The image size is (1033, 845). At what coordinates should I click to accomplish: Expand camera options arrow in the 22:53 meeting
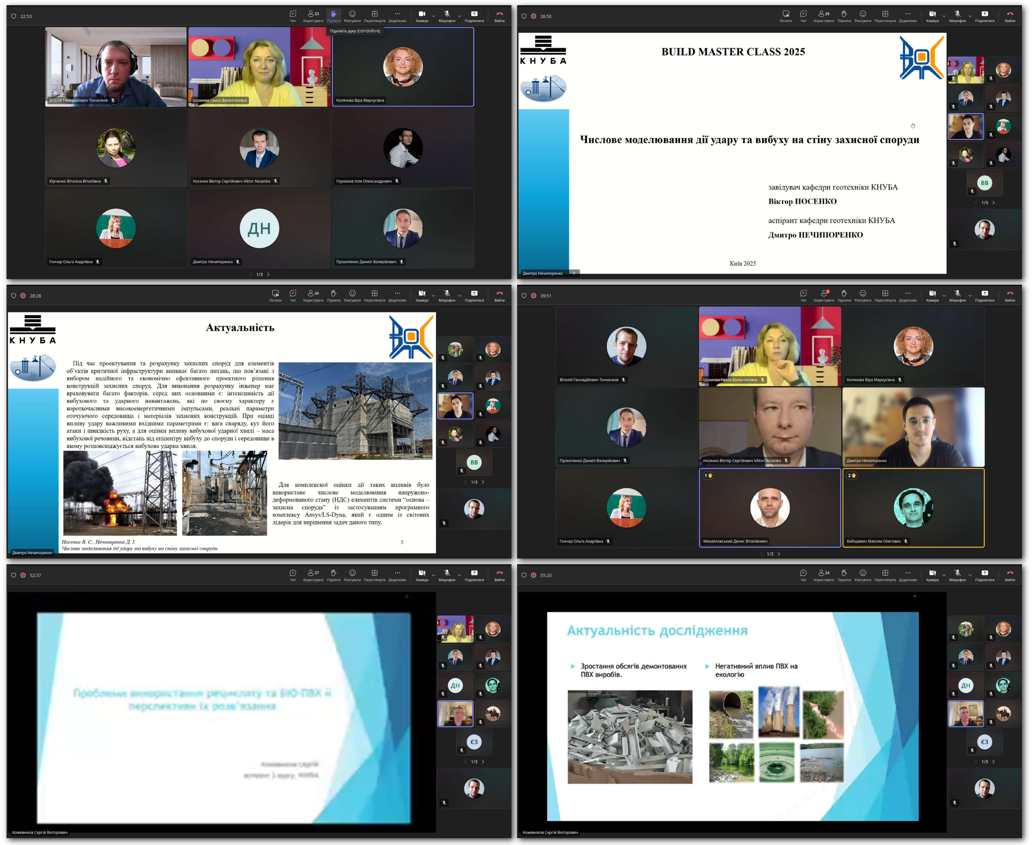coord(434,16)
